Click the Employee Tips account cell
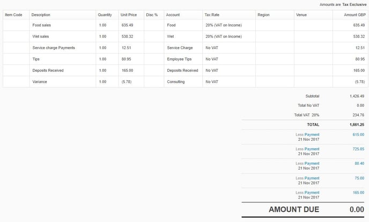369x222 pixels. click(x=183, y=59)
